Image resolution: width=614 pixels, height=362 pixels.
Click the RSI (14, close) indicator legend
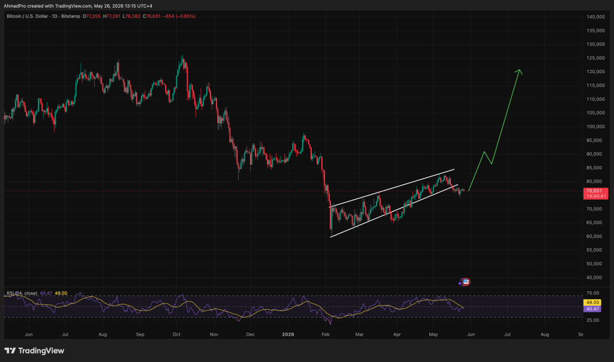(22, 293)
